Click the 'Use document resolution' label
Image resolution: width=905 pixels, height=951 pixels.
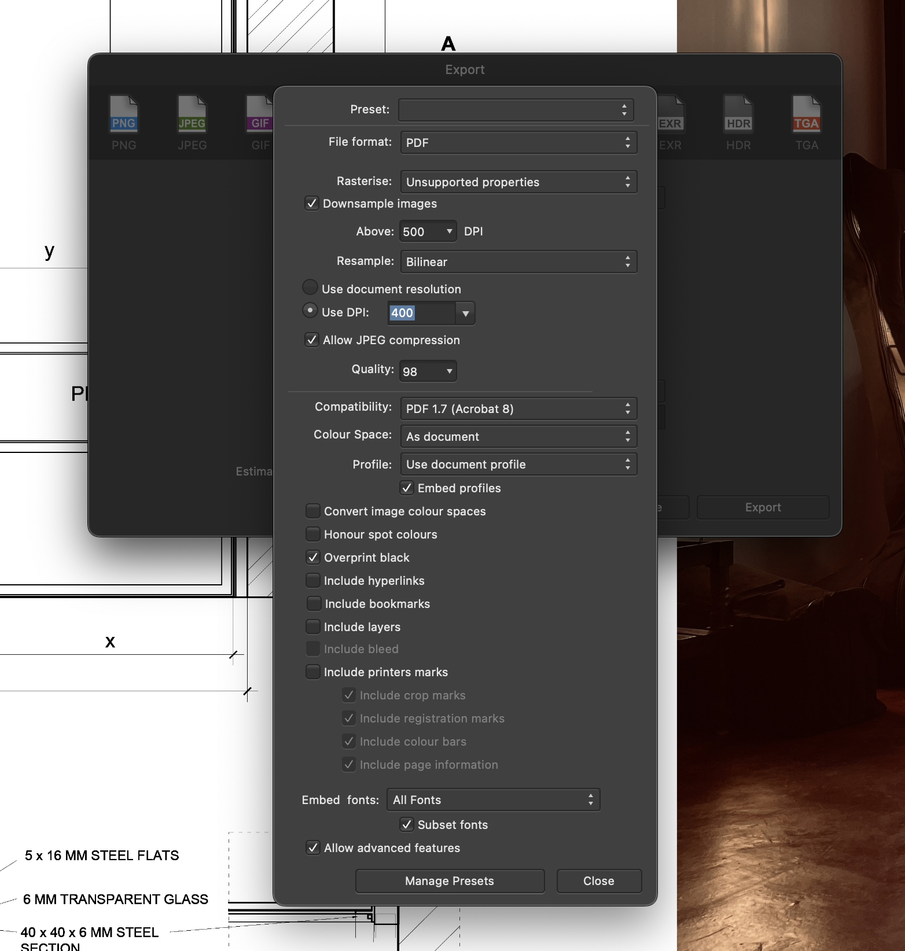(x=391, y=289)
